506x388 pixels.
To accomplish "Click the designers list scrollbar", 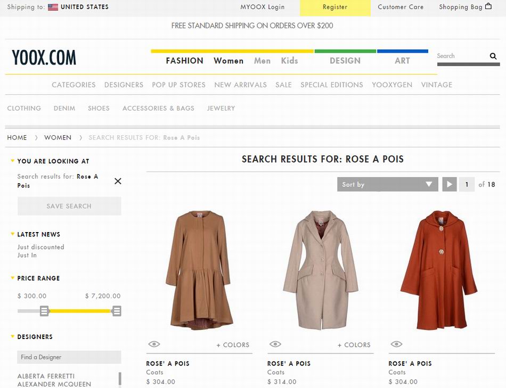I will [x=120, y=379].
